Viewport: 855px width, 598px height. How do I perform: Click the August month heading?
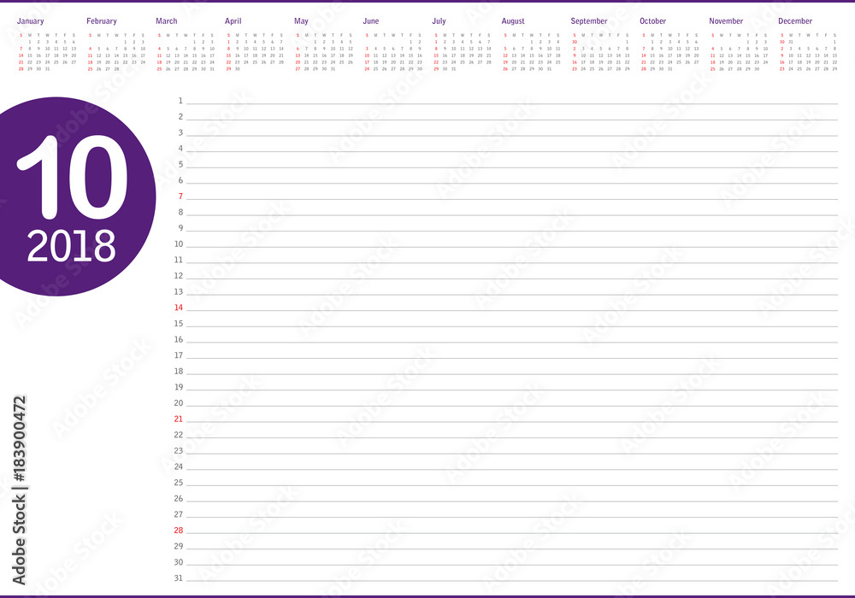[513, 21]
